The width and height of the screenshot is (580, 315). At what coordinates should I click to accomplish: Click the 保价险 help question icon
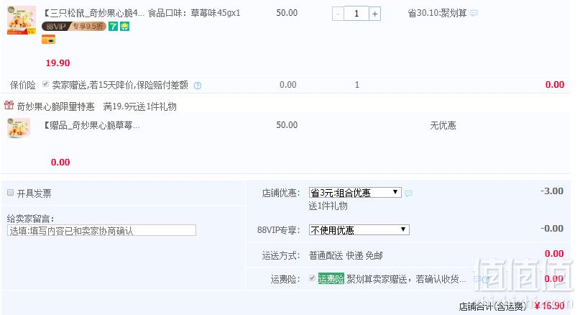point(198,86)
